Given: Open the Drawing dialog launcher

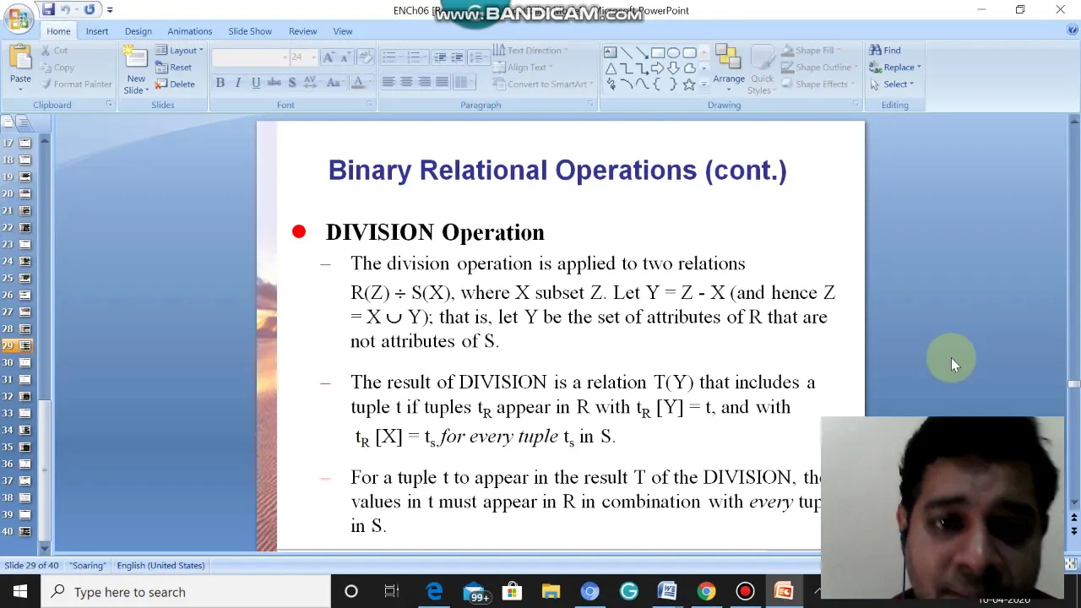Looking at the screenshot, I should click(855, 104).
